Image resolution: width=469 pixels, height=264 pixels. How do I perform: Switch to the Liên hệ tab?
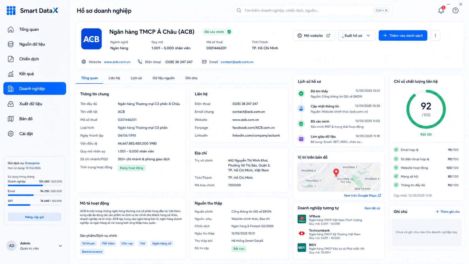114,78
